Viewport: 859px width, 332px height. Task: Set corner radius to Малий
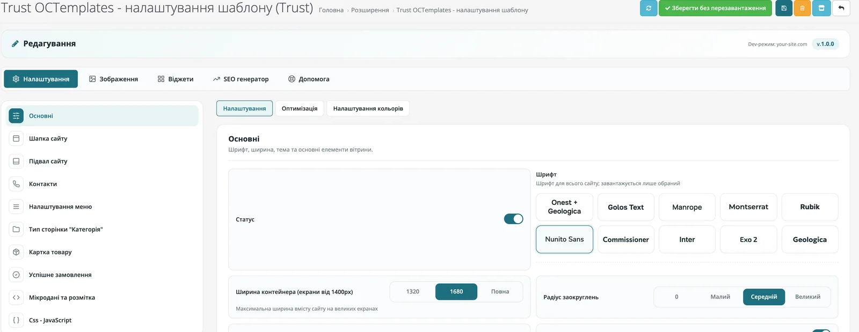coord(720,297)
